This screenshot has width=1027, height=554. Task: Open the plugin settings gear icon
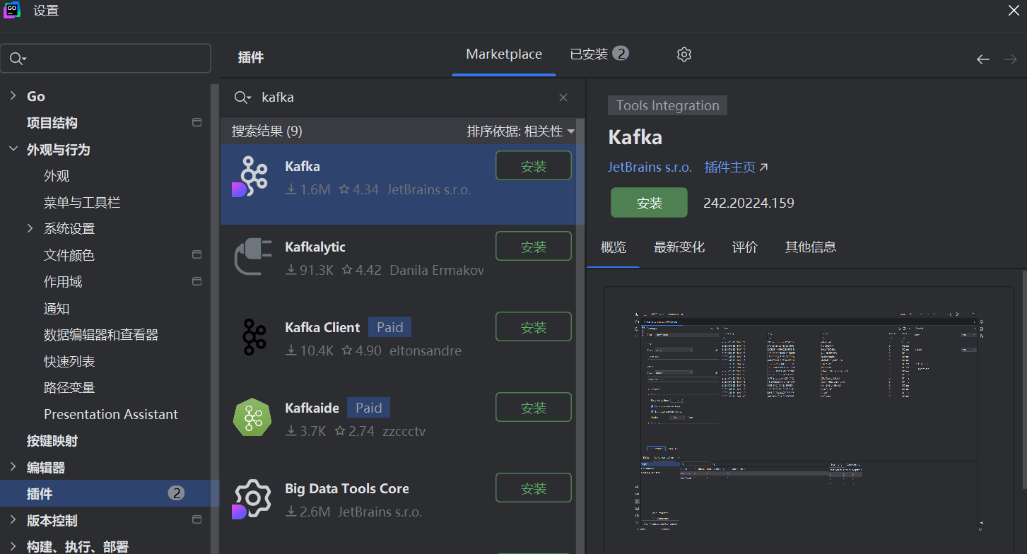click(683, 54)
